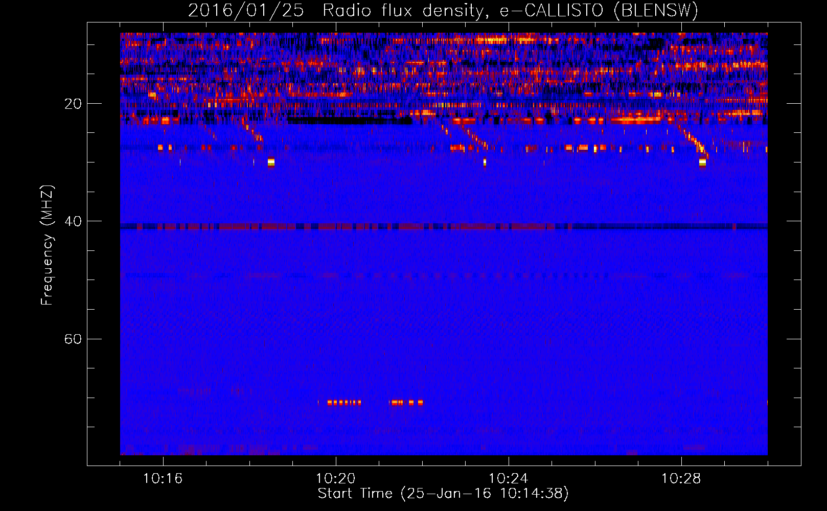827x511 pixels.
Task: Click the 10:16 time axis label
Action: 163,479
